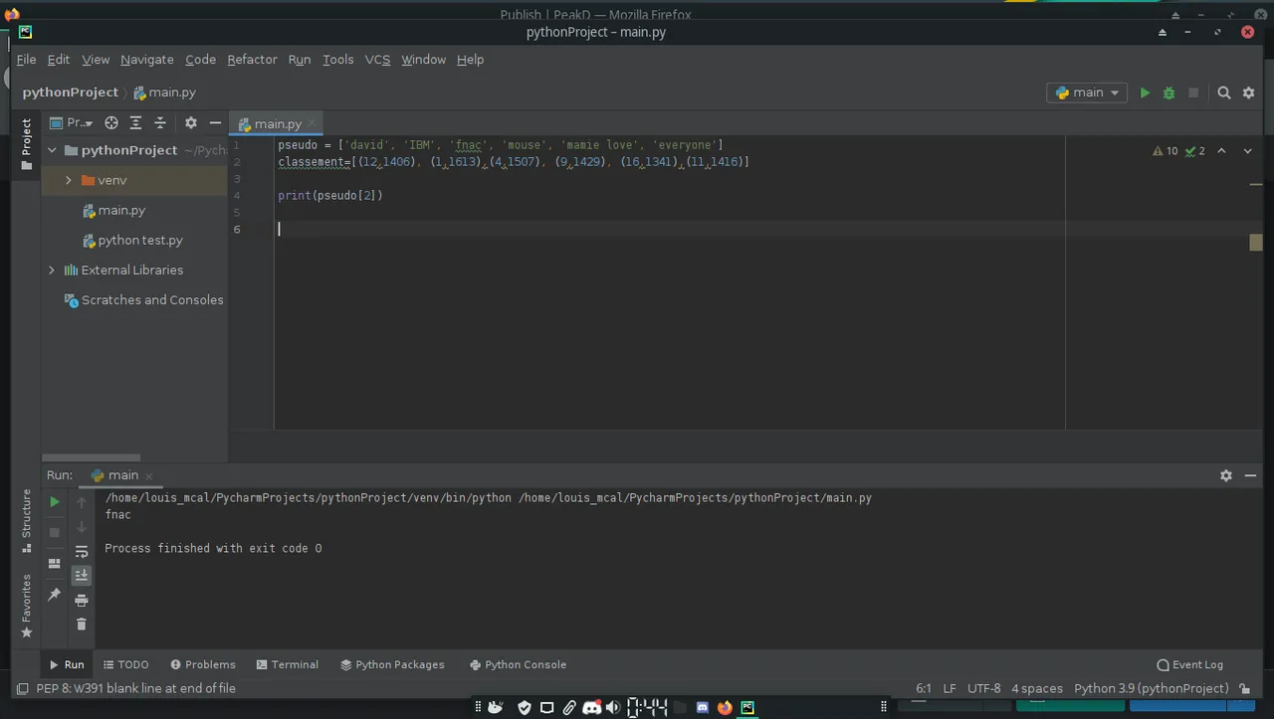Select Scratches and Consoles node
The height and width of the screenshot is (719, 1274).
coord(143,299)
